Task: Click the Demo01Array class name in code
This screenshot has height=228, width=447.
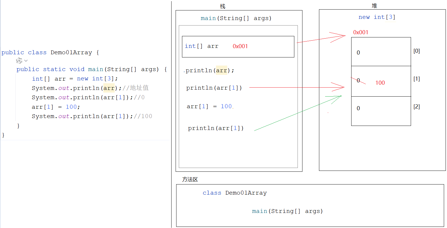Action: click(x=71, y=53)
